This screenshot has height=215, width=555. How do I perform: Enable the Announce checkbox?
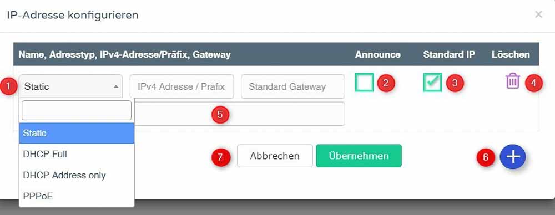[x=364, y=83]
